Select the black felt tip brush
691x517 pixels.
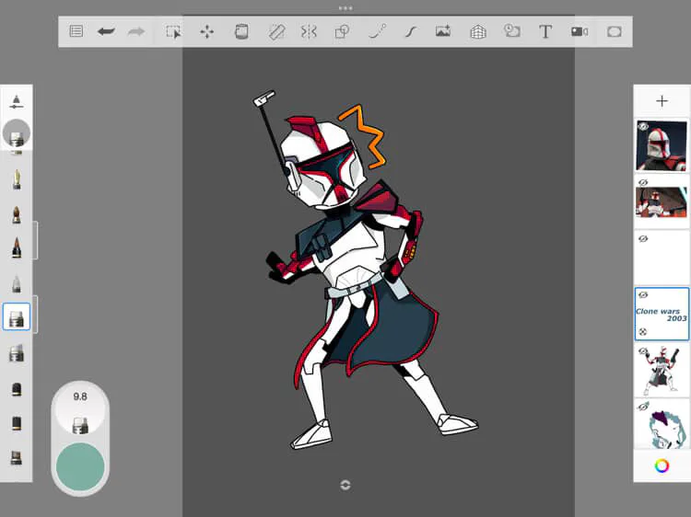(x=17, y=423)
